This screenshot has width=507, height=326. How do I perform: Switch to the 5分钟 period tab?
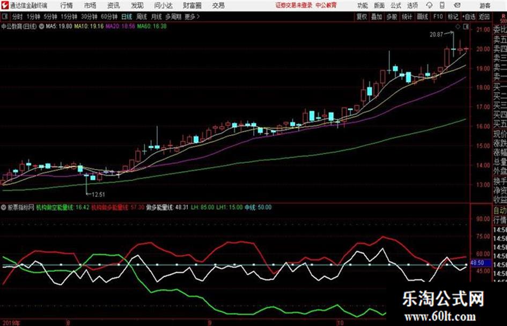coord(50,17)
